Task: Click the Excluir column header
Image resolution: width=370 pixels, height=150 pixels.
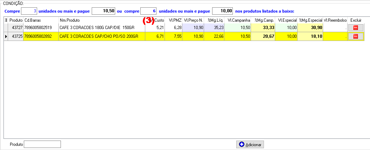Action: click(356, 20)
